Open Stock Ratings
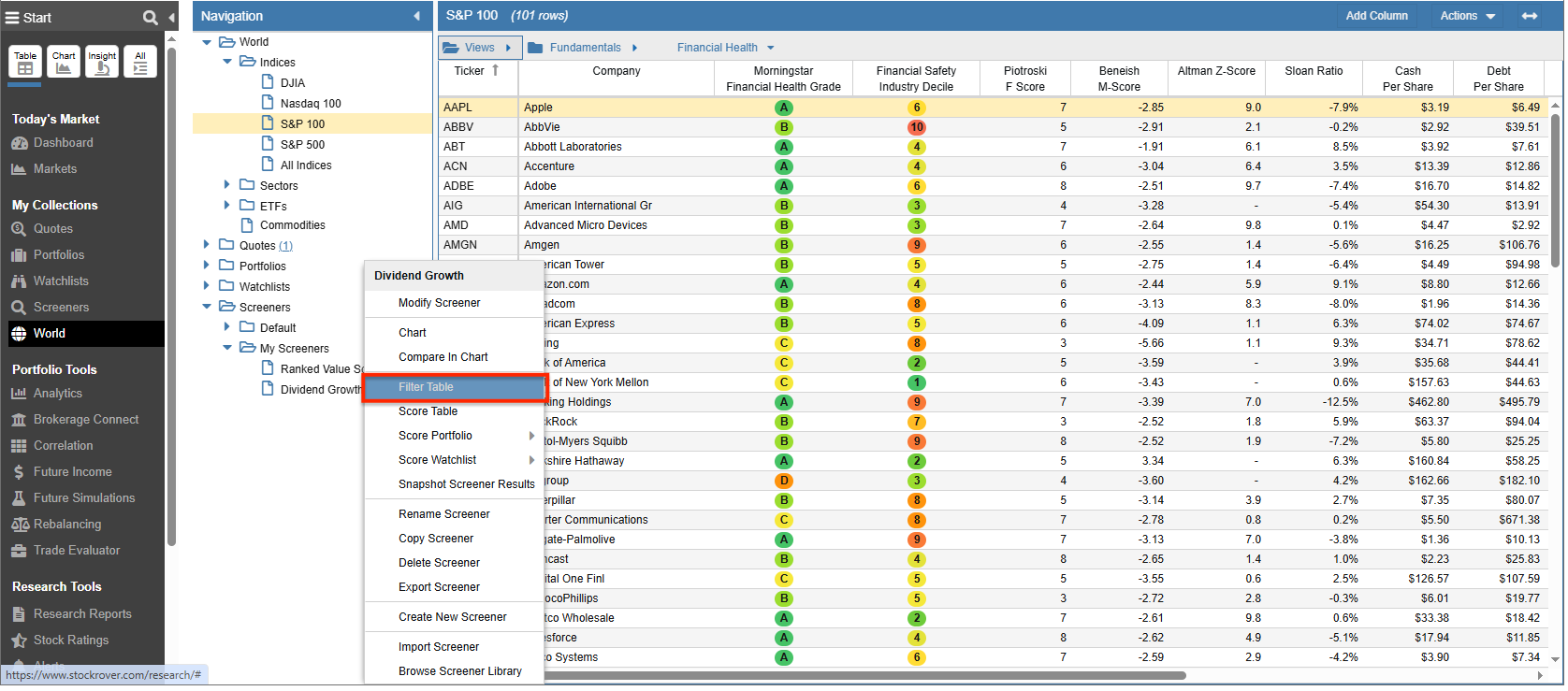This screenshot has width=1568, height=691. 70,641
